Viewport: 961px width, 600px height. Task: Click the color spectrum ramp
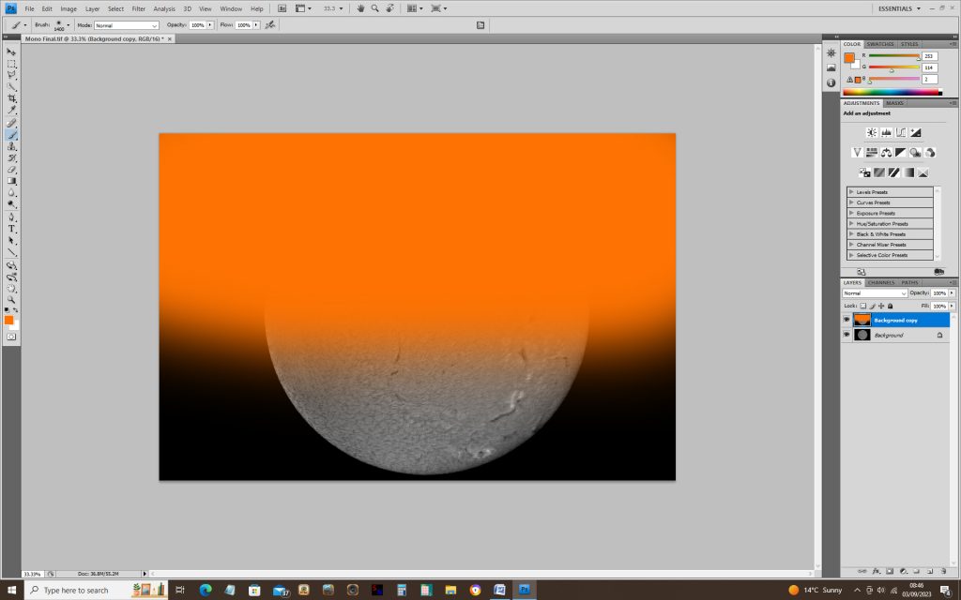(892, 93)
